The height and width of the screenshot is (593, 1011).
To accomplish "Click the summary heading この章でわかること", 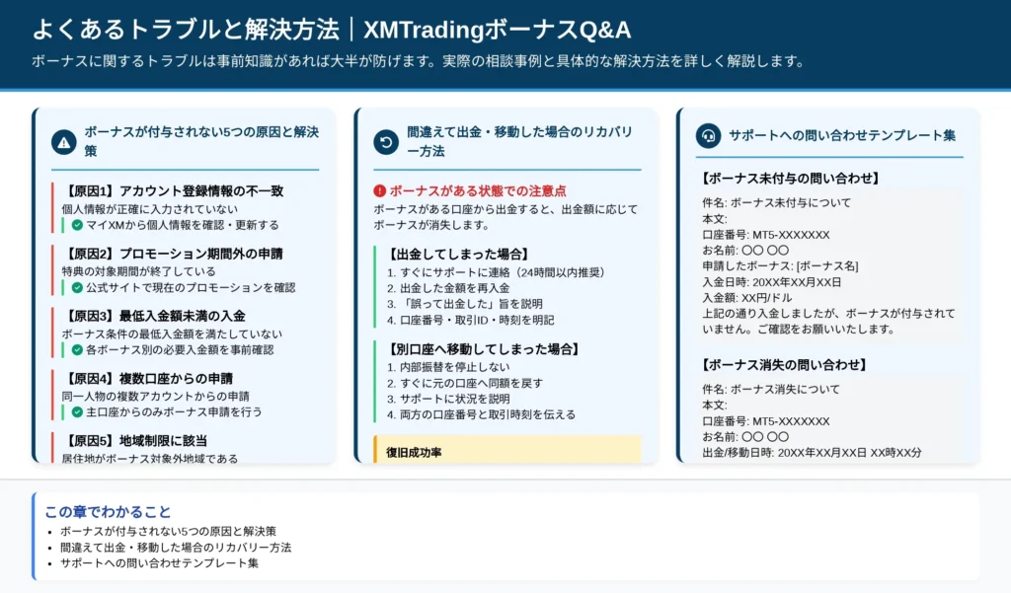I will pyautogui.click(x=108, y=512).
